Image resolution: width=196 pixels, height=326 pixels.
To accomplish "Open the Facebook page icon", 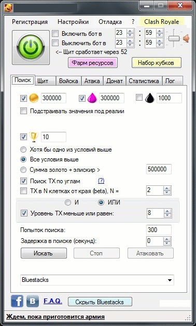I will click(x=17, y=301).
